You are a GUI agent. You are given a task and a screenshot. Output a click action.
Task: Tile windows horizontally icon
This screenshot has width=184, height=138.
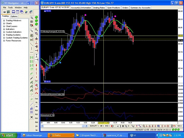coord(14,12)
